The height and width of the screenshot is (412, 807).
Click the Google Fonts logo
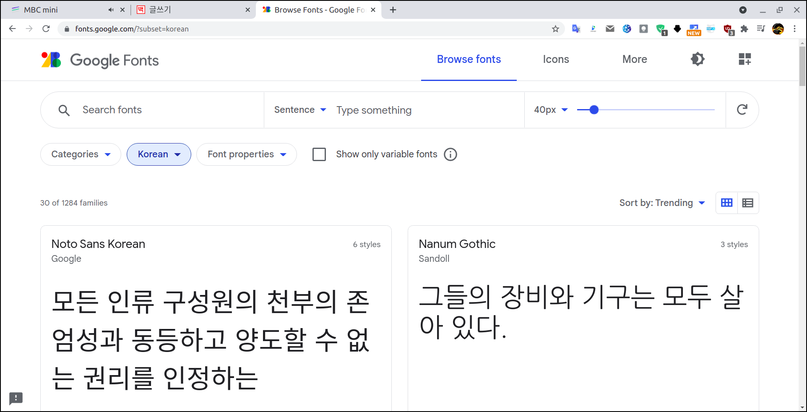click(100, 60)
